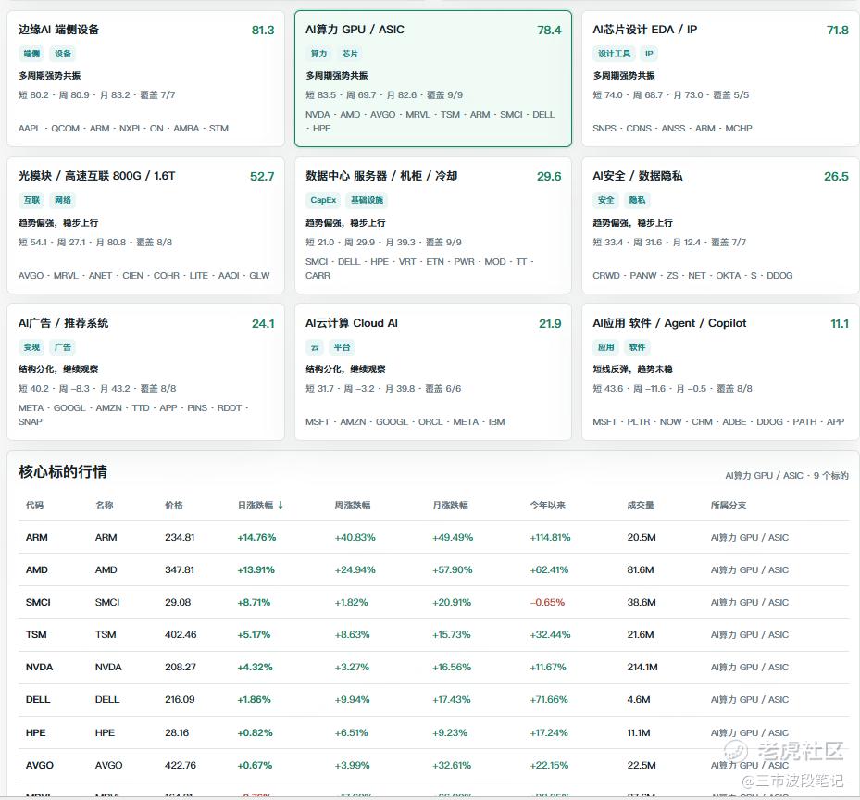Viewport: 860px width, 800px height.
Task: Click the 价格 column header
Action: (174, 506)
